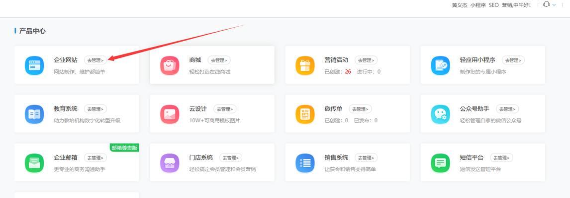Viewport: 570px width, 198px height.
Task: Open 去管理 for 企业邮箱
Action: coord(95,157)
